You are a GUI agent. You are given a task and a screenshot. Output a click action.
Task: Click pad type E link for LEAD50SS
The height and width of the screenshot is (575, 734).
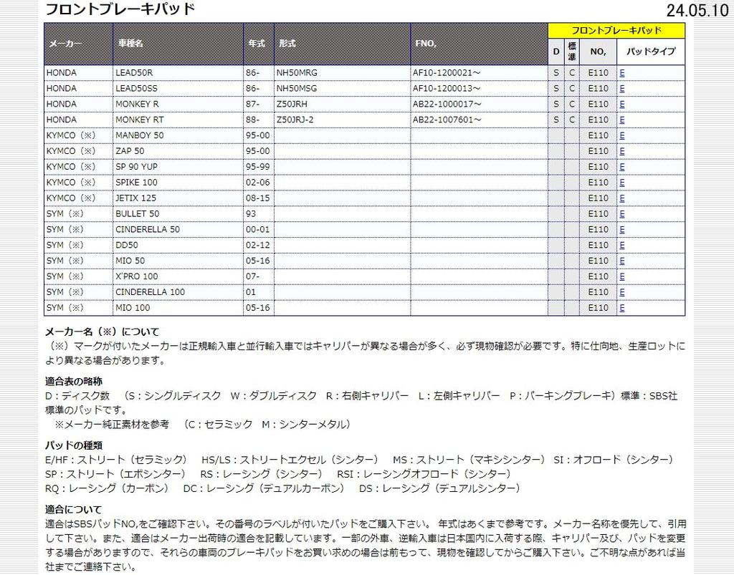[622, 89]
